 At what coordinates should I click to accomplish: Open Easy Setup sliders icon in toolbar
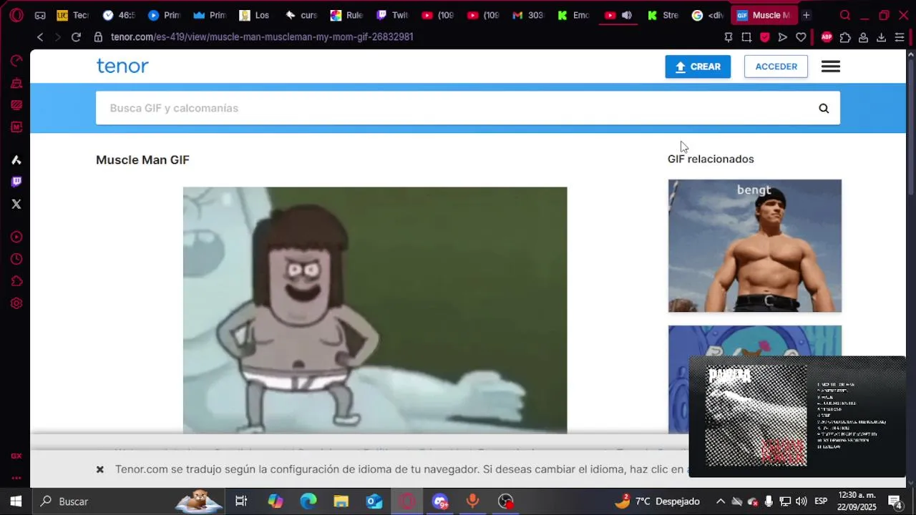[900, 37]
